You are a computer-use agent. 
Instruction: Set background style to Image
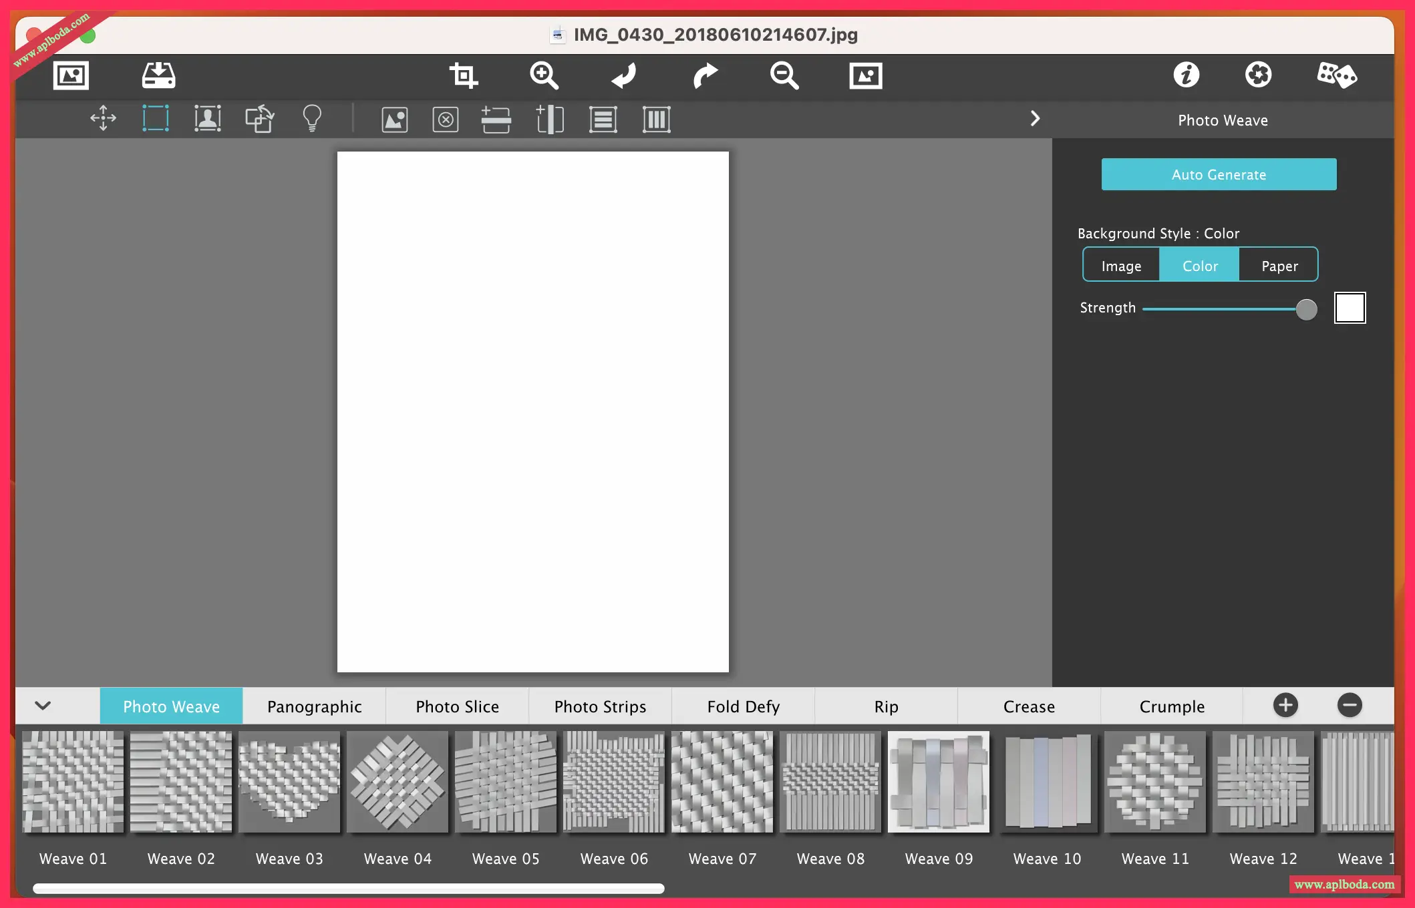(x=1121, y=266)
